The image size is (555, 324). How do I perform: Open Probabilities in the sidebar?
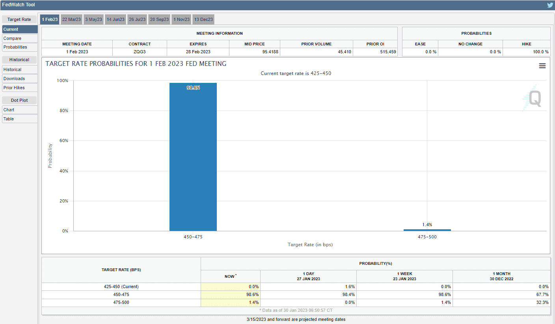[20, 47]
